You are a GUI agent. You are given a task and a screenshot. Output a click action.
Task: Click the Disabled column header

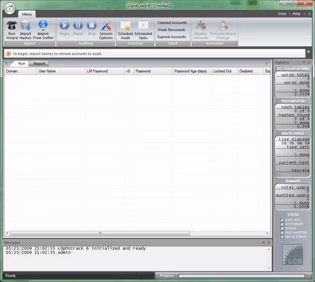click(x=250, y=71)
